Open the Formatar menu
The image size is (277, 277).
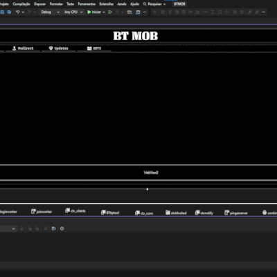tap(56, 4)
